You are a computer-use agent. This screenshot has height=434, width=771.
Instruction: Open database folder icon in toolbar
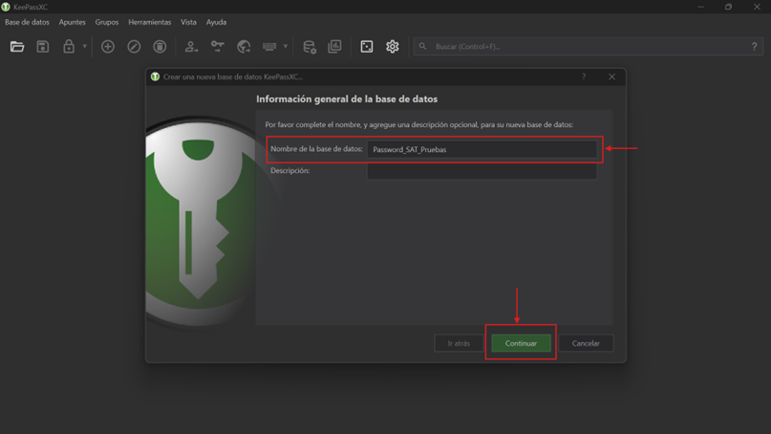click(x=17, y=47)
